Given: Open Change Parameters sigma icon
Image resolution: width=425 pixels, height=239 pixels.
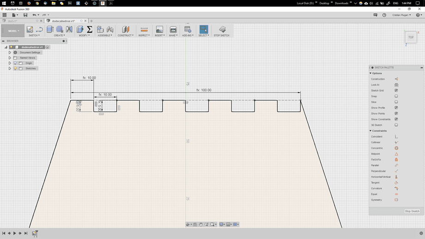Looking at the screenshot, I should (x=90, y=29).
